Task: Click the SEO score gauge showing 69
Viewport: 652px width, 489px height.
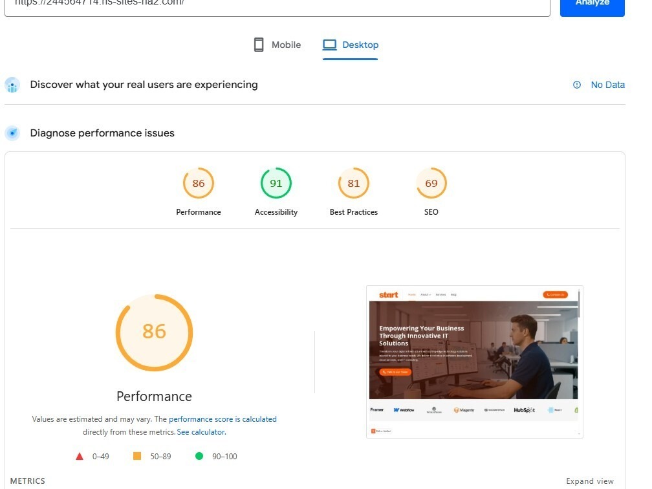Action: click(431, 182)
